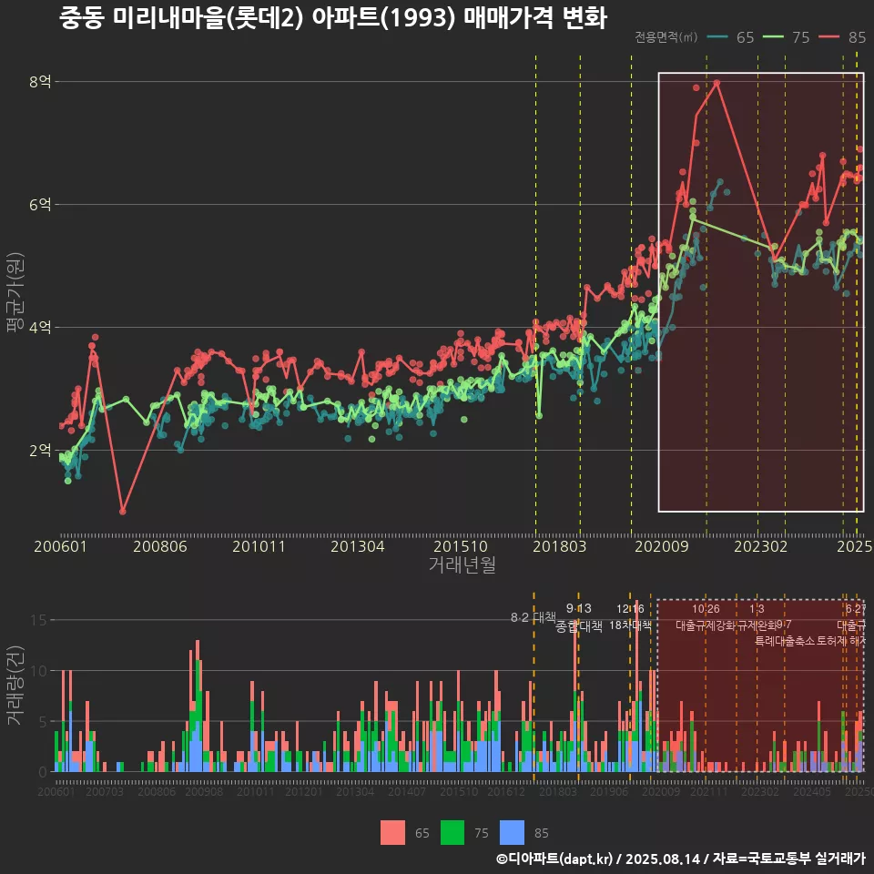Click the 15 label on volume axis
The image size is (874, 874).
click(38, 620)
